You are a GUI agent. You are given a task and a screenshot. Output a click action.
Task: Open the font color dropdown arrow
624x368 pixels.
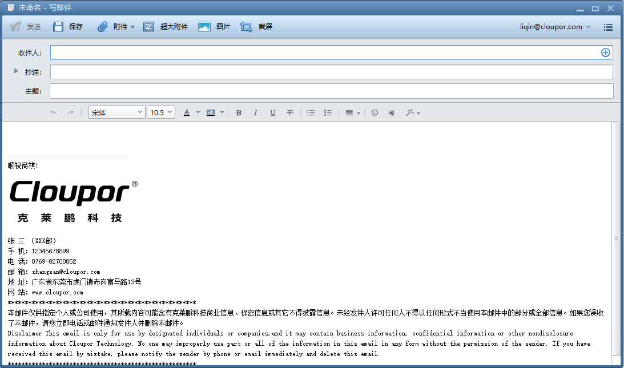198,112
